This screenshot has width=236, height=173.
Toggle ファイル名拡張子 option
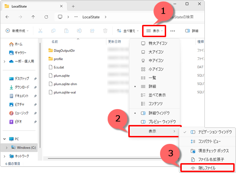207,159
